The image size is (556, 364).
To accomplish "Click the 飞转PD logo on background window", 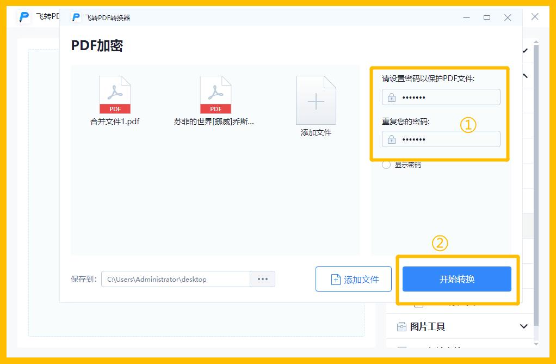I will click(x=23, y=17).
